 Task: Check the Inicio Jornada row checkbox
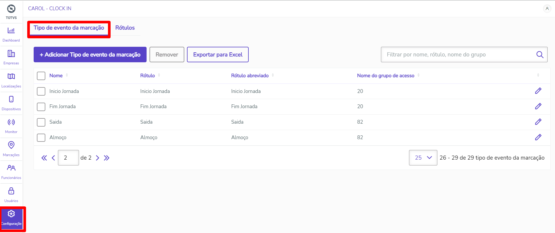(x=41, y=91)
